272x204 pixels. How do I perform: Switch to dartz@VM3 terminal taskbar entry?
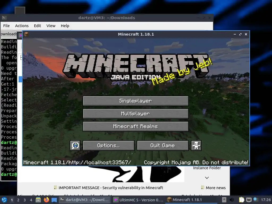[84, 200]
